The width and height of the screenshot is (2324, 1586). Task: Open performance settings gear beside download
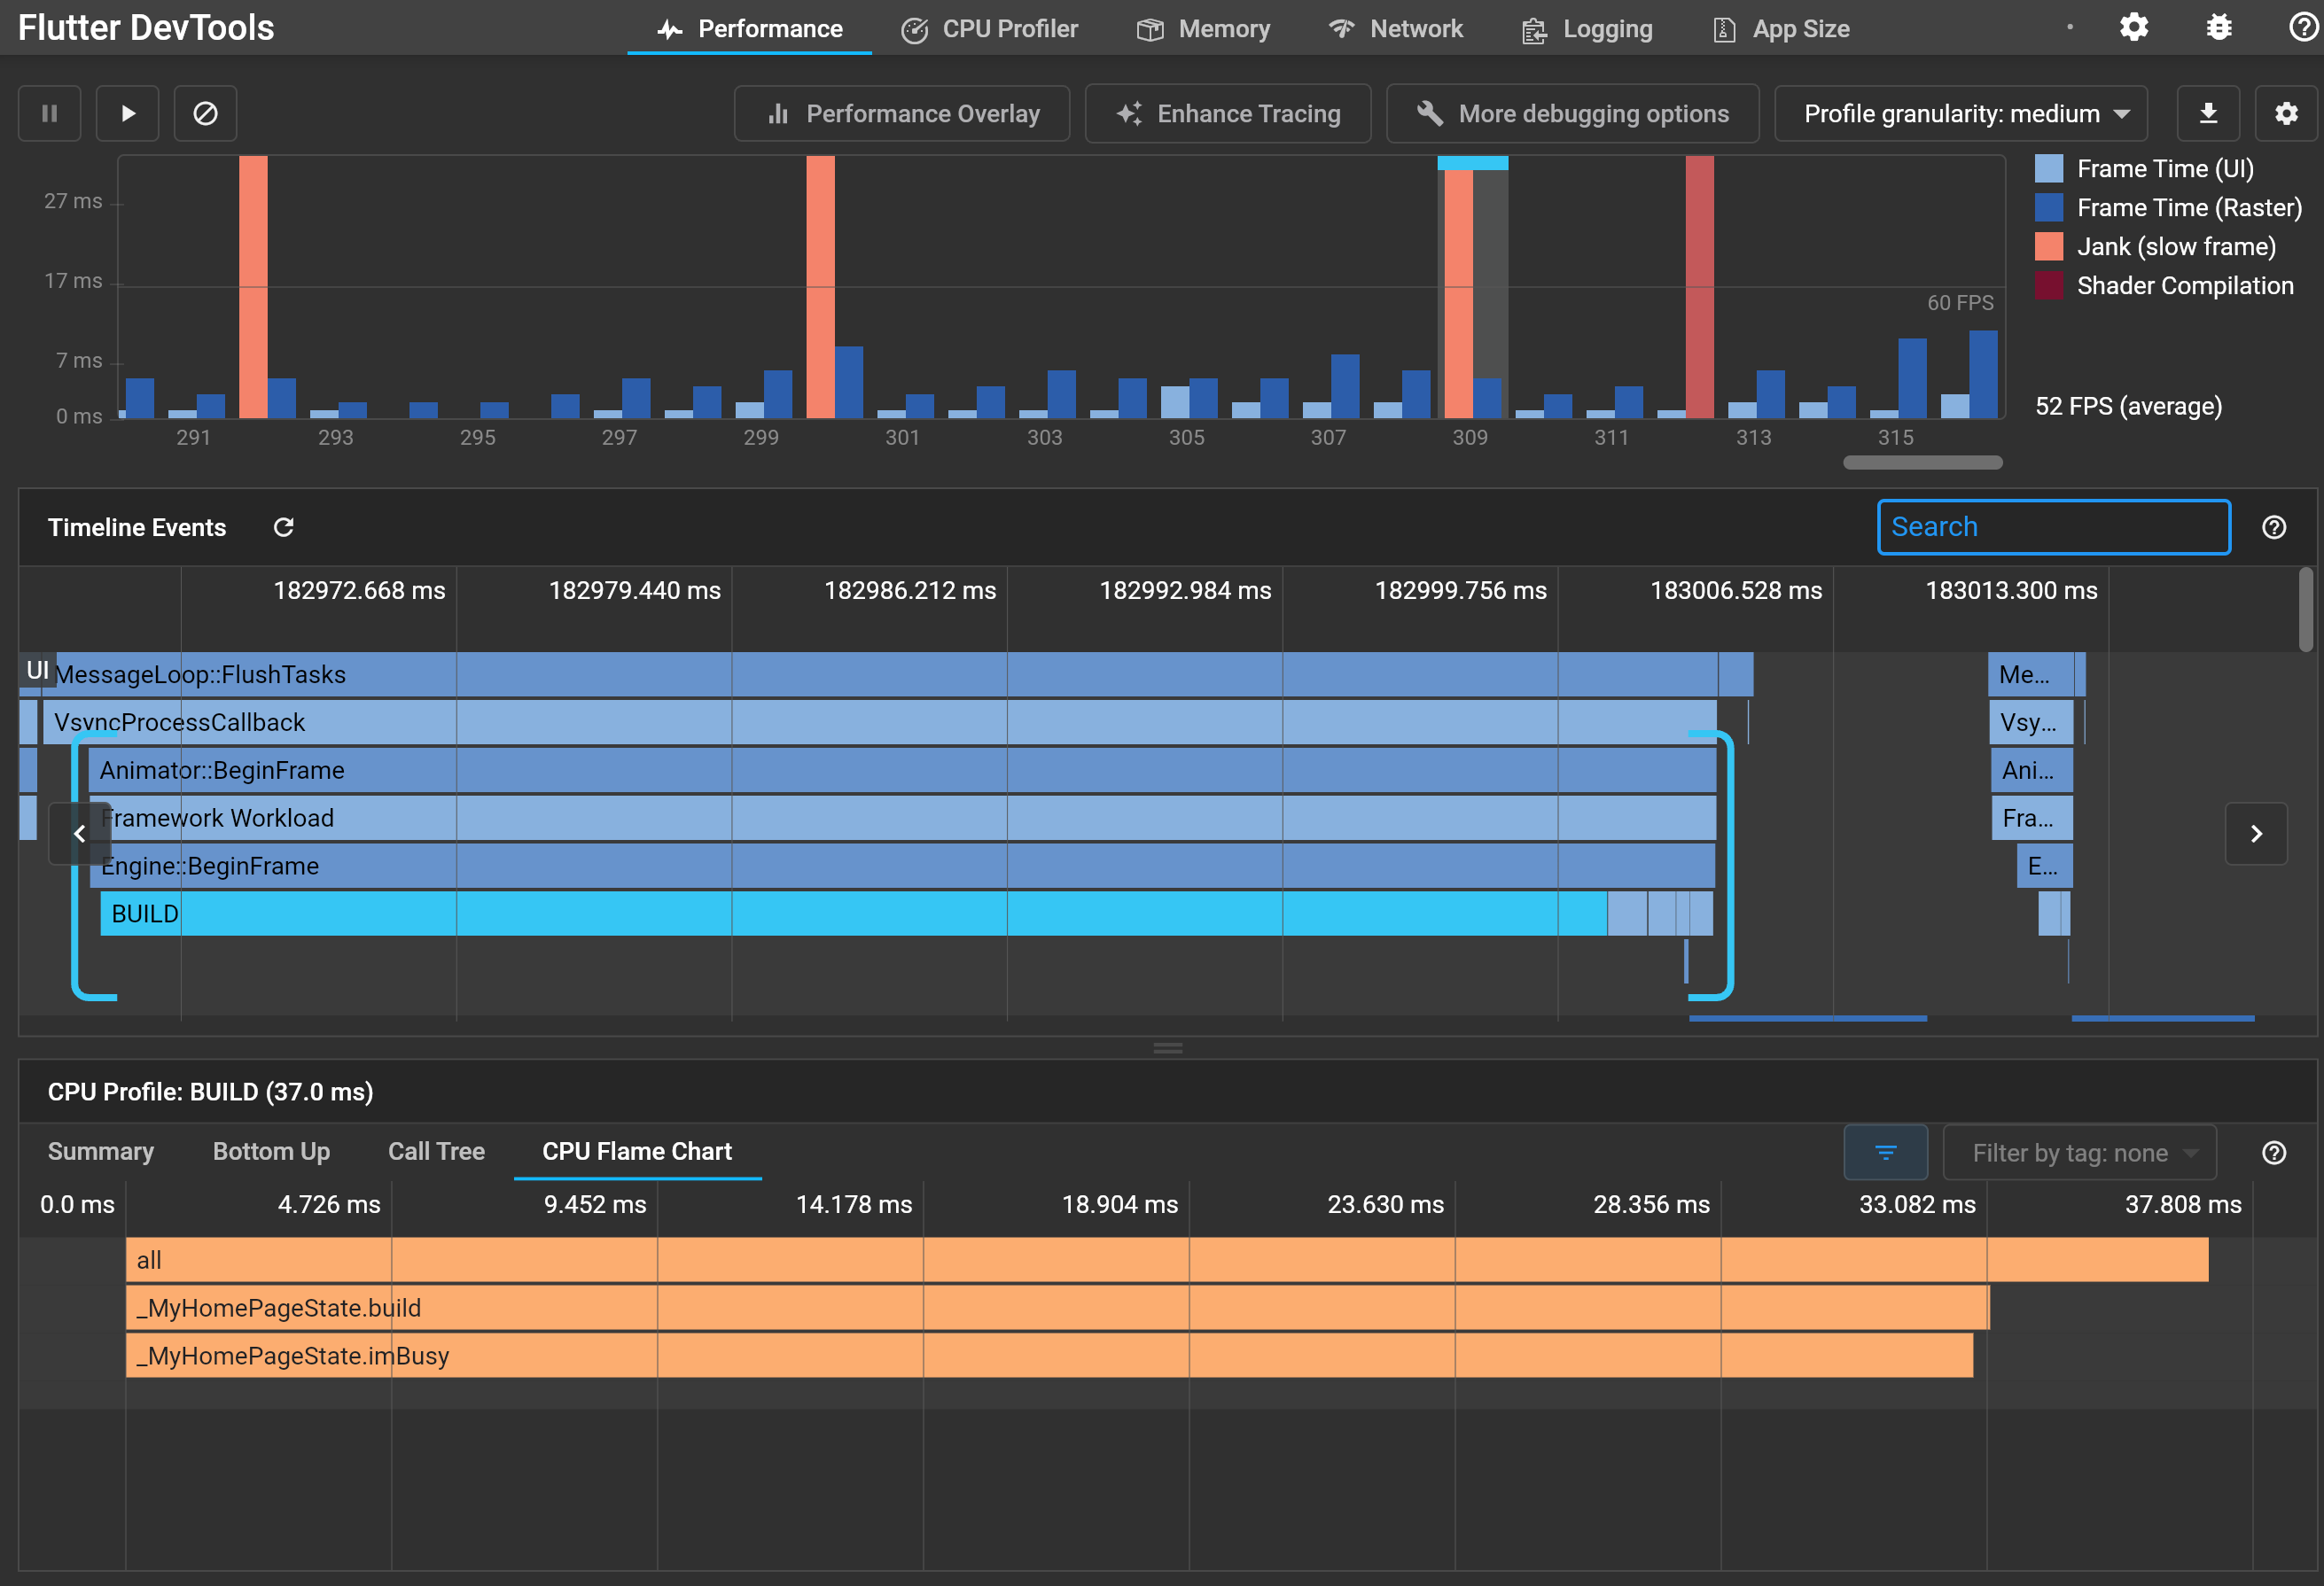(x=2286, y=114)
